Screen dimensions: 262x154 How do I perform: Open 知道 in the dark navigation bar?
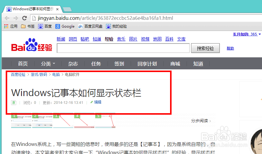[198, 64]
